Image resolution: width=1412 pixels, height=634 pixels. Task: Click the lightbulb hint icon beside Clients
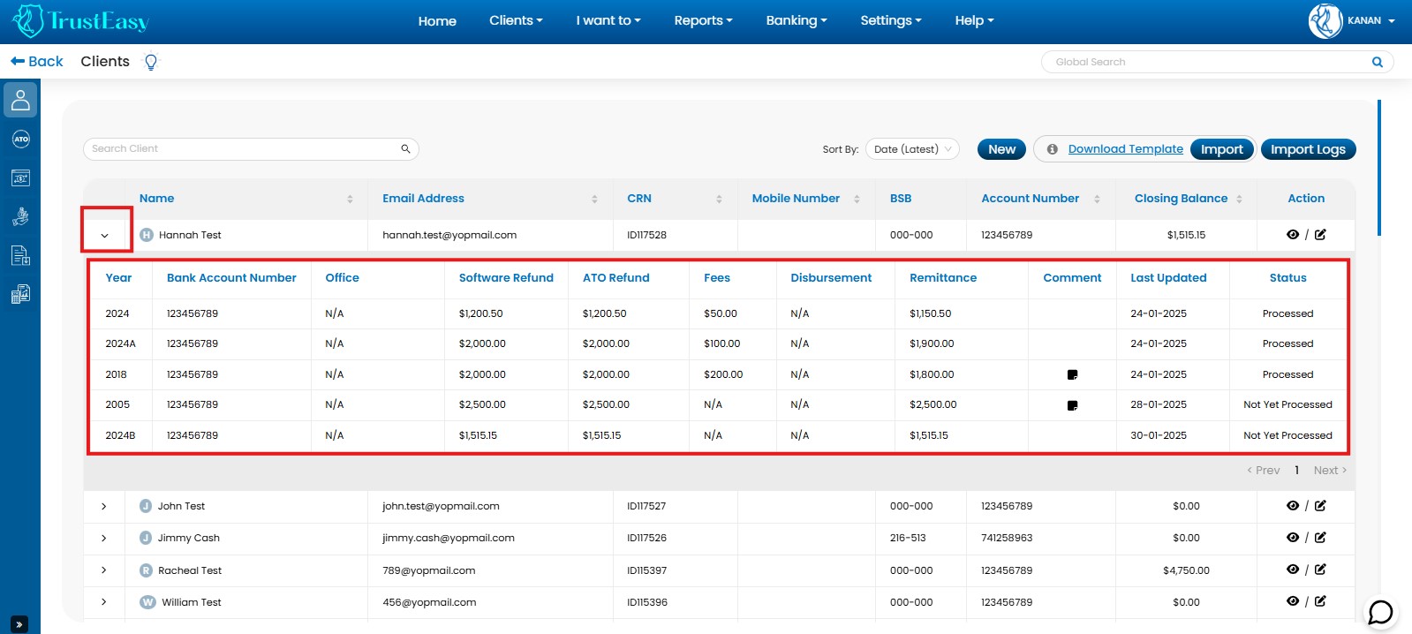pos(151,62)
